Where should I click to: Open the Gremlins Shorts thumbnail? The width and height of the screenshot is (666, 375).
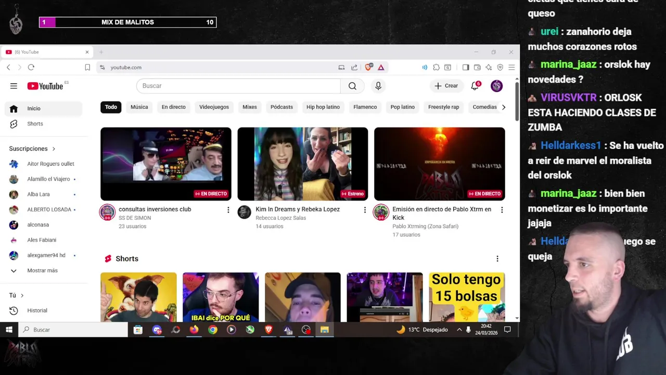point(138,297)
